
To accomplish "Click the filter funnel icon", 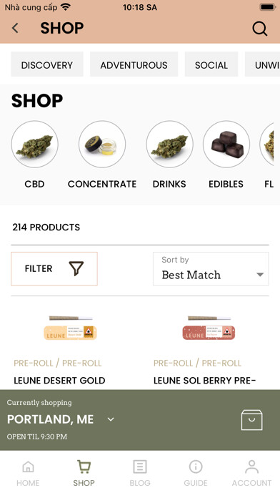I will click(76, 269).
